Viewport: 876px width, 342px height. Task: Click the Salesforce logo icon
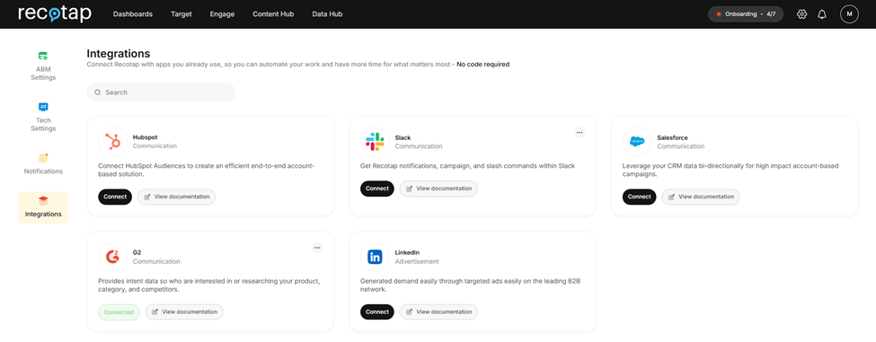(637, 142)
